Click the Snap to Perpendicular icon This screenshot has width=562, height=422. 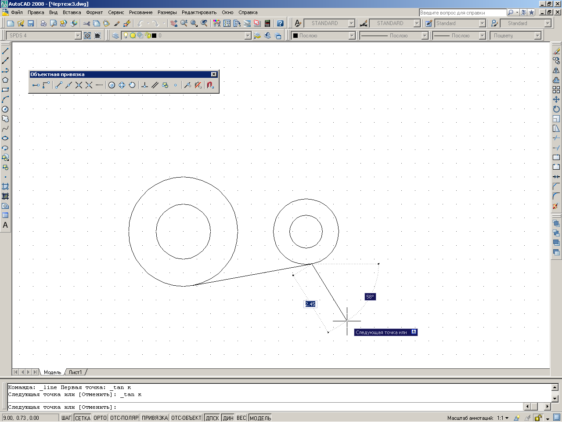pyautogui.click(x=145, y=85)
